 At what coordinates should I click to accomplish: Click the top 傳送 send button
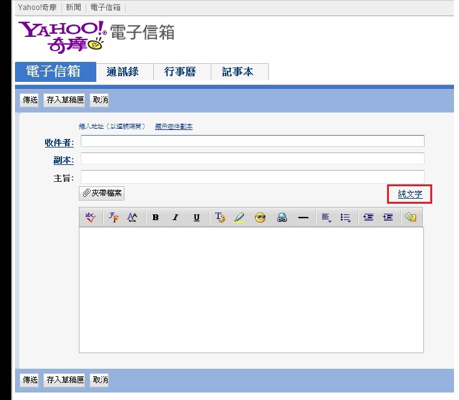coord(29,100)
